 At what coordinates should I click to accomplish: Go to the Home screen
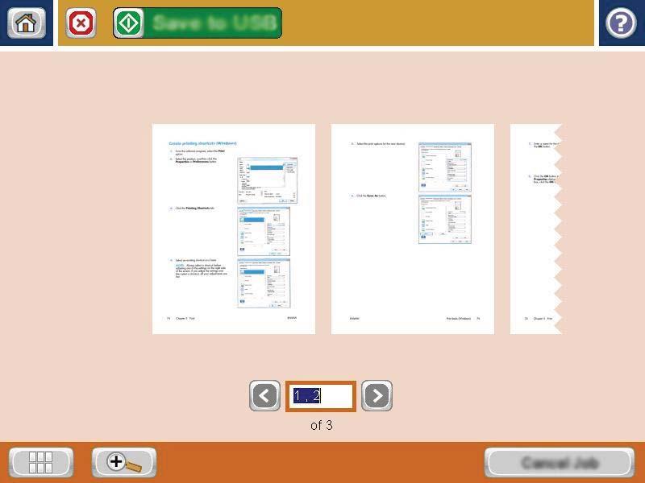point(26,23)
